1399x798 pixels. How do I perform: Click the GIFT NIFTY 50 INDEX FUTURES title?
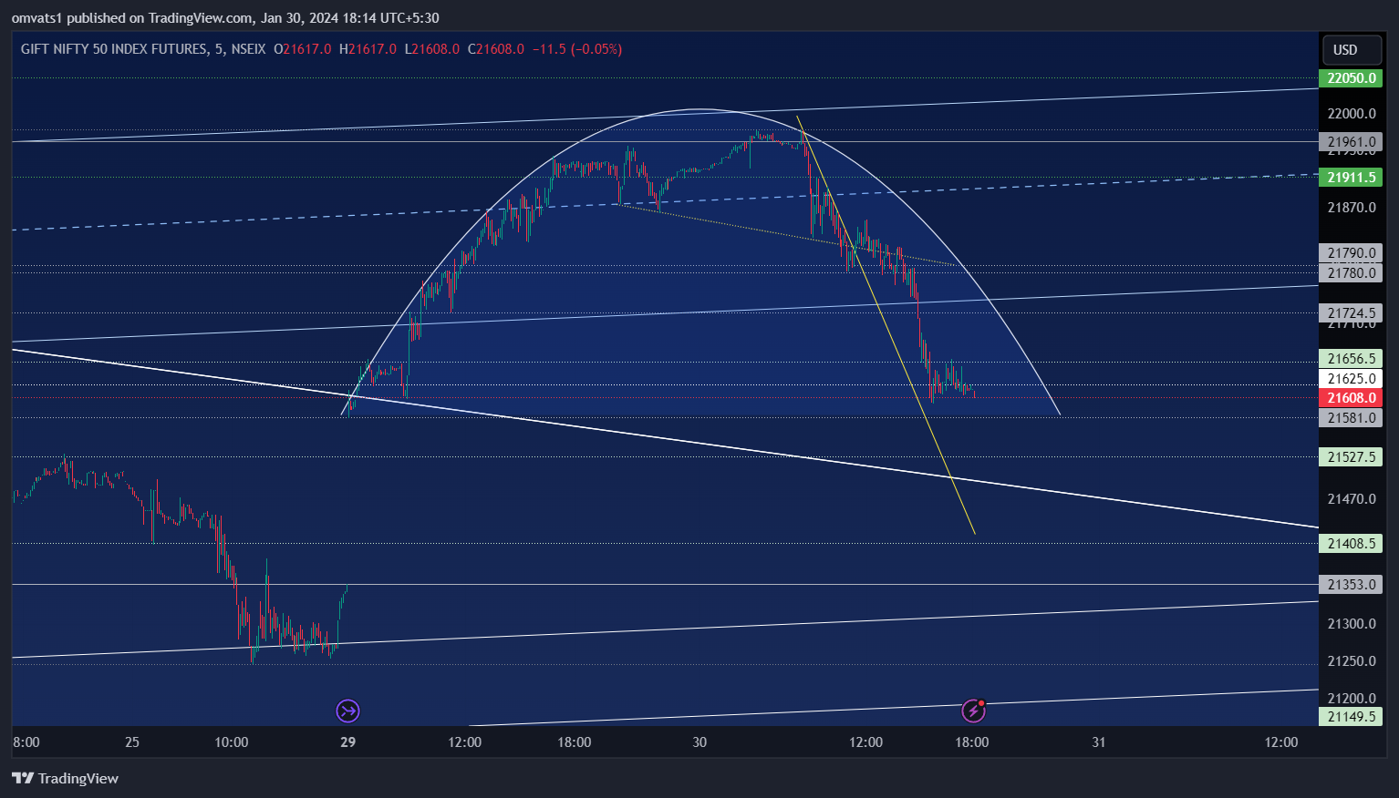(114, 49)
